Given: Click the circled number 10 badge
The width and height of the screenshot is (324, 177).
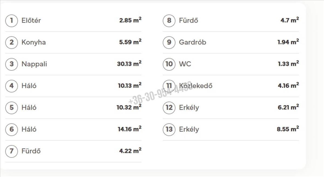Looking at the screenshot, I should pyautogui.click(x=169, y=64).
